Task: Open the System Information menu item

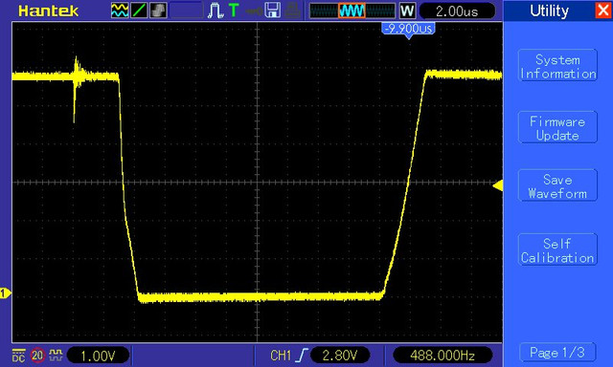Action: click(557, 66)
